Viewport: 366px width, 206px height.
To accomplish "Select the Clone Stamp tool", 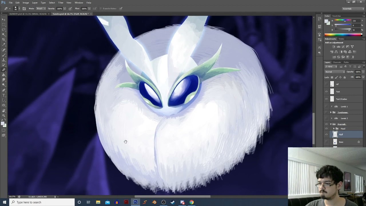I will point(4,60).
